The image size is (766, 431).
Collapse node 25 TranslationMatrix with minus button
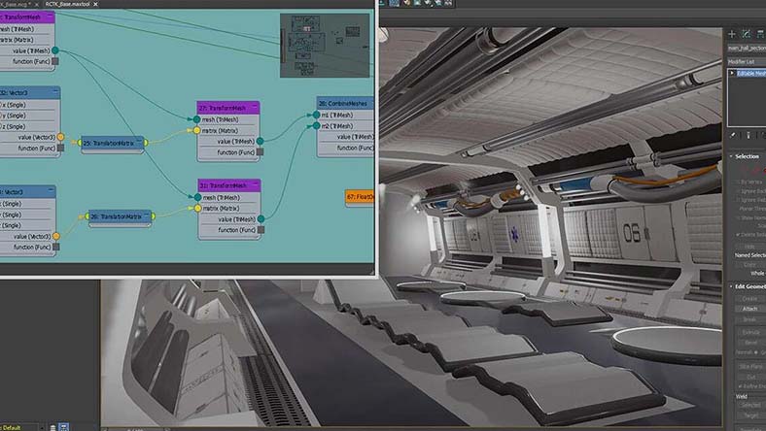140,143
